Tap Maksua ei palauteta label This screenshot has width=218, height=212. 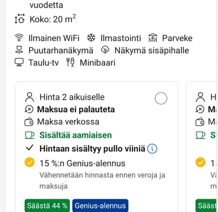[76, 109]
